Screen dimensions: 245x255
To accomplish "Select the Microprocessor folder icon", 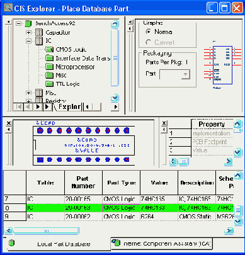I will coord(49,67).
